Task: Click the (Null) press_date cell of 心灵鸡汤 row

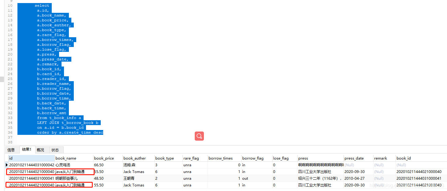Action: point(359,165)
